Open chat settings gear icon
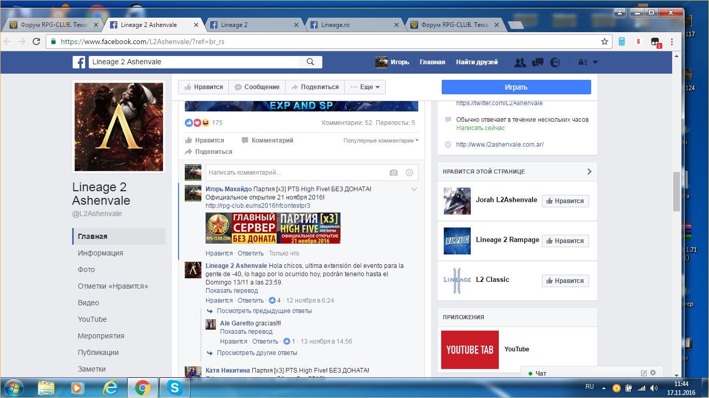Screen dimensions: 709x398 (x=653, y=373)
